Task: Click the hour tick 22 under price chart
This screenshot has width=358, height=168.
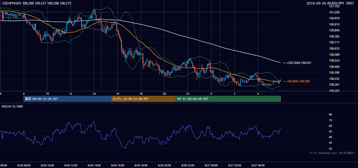Action: [x=188, y=94]
